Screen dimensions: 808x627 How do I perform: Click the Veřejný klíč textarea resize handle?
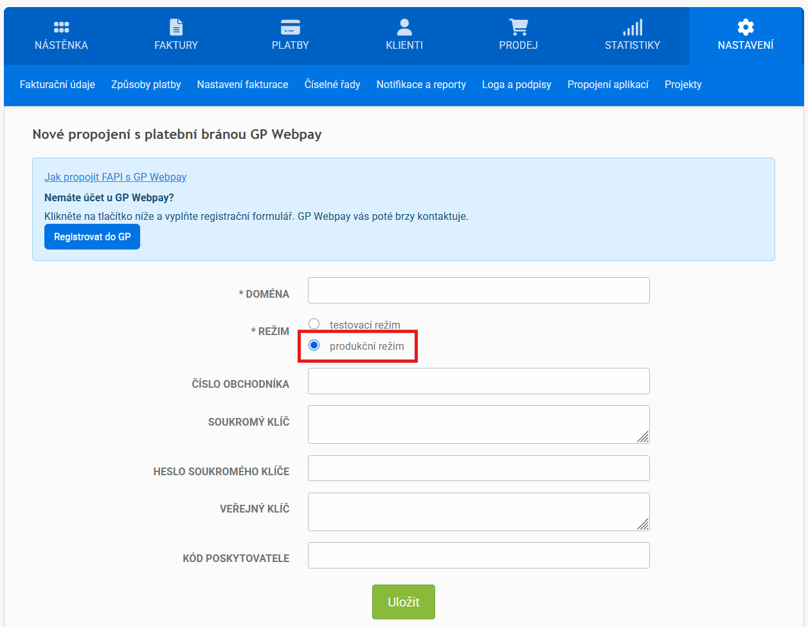pos(643,525)
